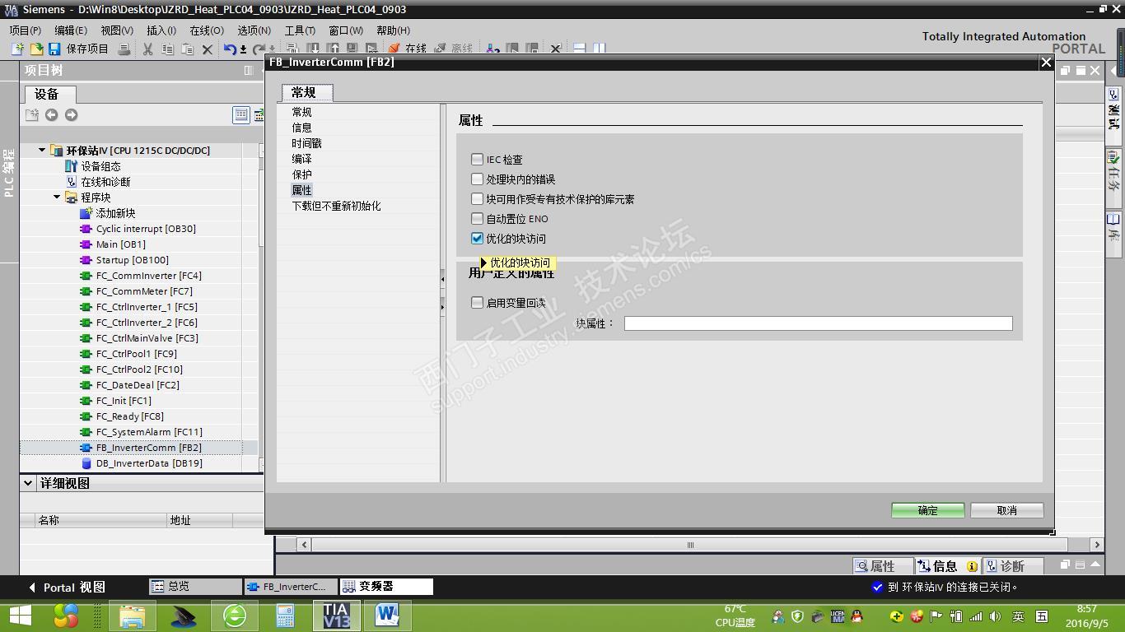Open 在线和诊断 online diagnostics item

(105, 182)
